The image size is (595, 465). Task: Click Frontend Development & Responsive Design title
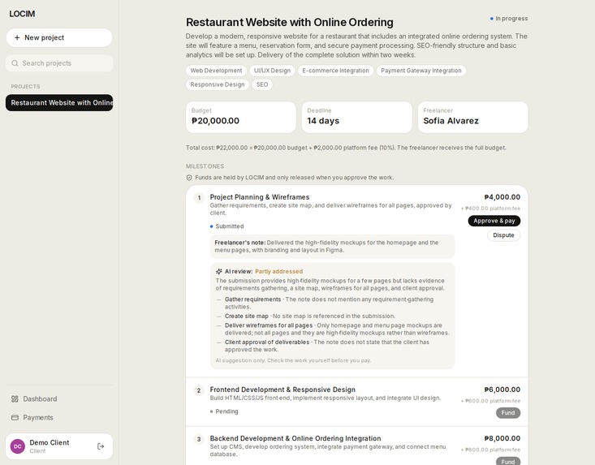[282, 390]
